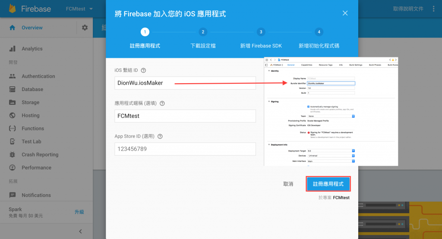
Task: Show help for iOS 繫結 ID
Action: click(143, 70)
